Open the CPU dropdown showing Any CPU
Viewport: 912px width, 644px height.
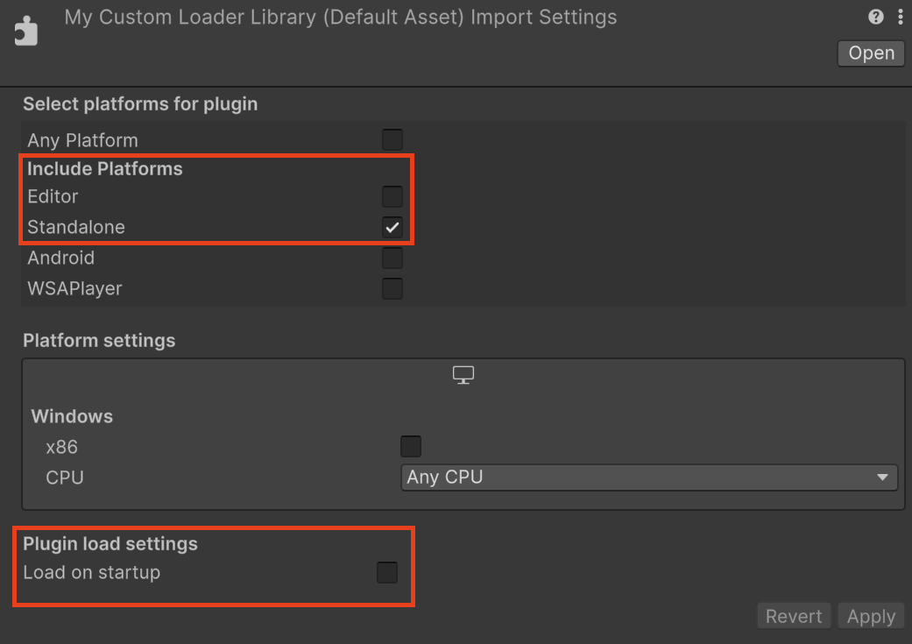(648, 477)
